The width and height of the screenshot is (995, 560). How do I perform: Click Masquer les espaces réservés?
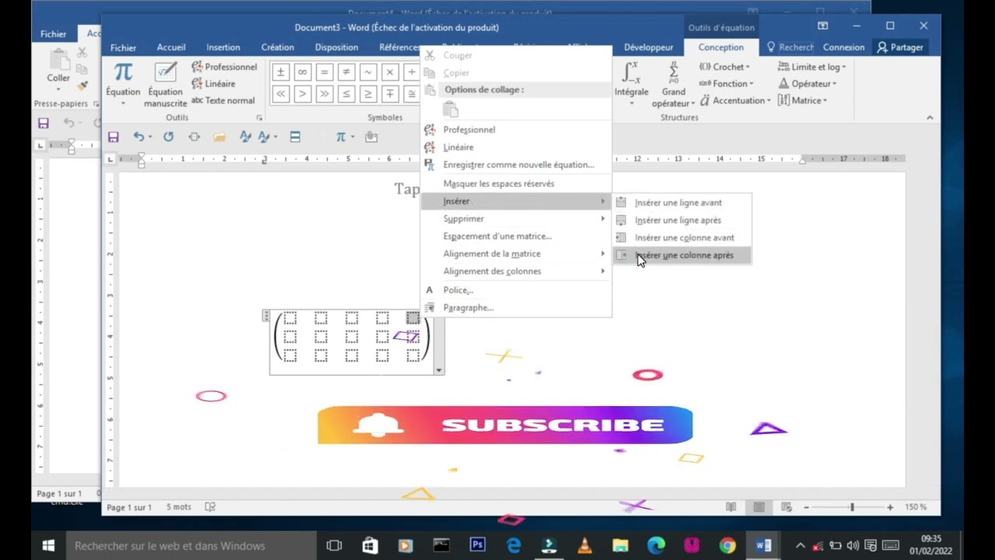point(516,184)
